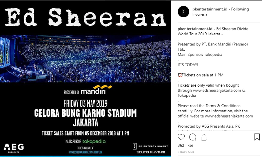
Task: View the 362 likes list
Action: 186,145
